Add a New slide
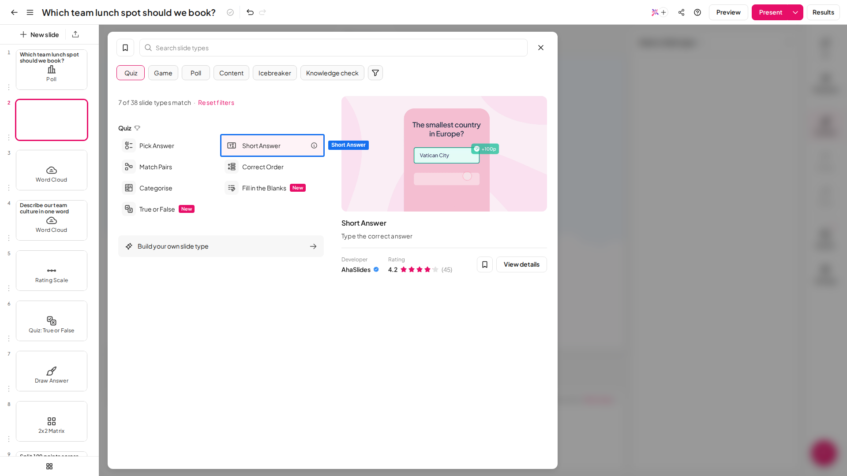 coord(39,34)
